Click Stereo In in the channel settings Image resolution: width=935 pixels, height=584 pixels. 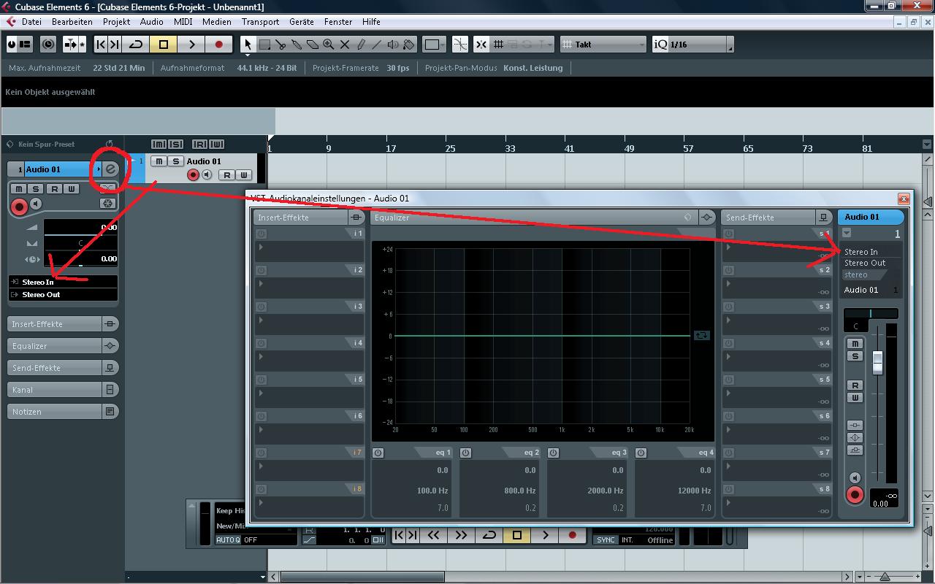861,252
